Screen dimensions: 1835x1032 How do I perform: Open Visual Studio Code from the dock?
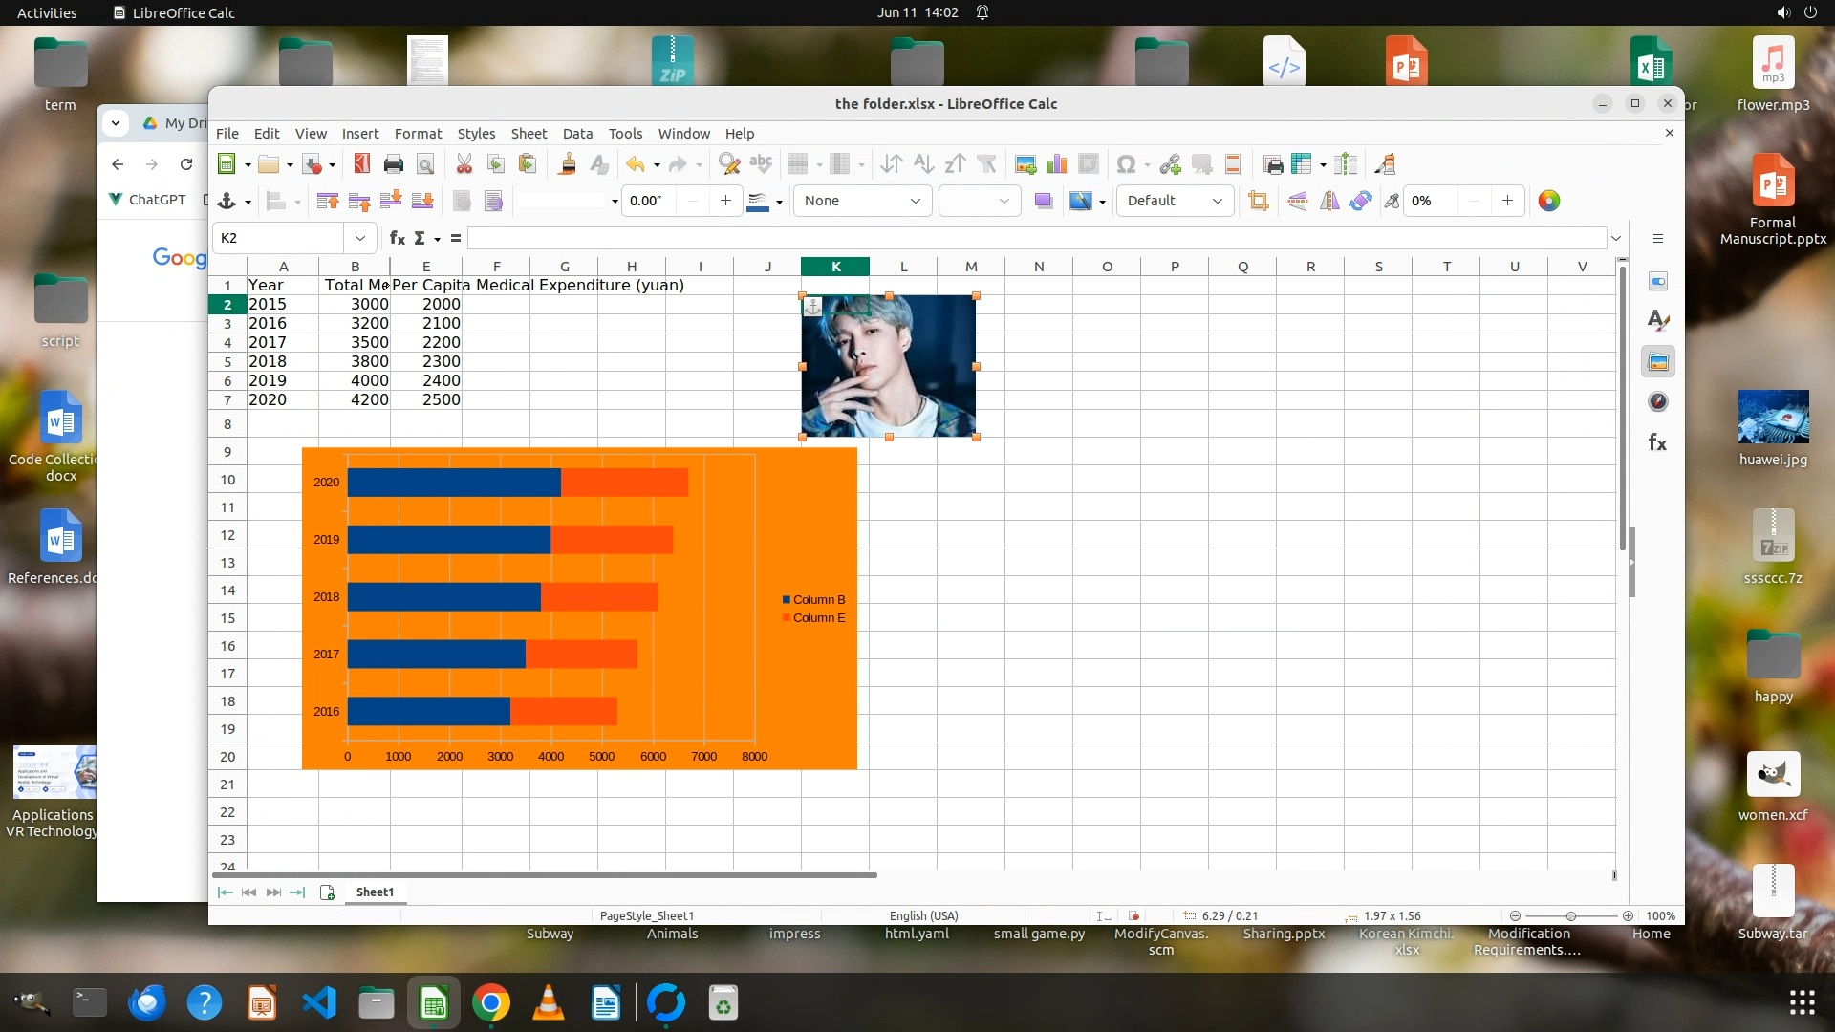coord(319,1003)
